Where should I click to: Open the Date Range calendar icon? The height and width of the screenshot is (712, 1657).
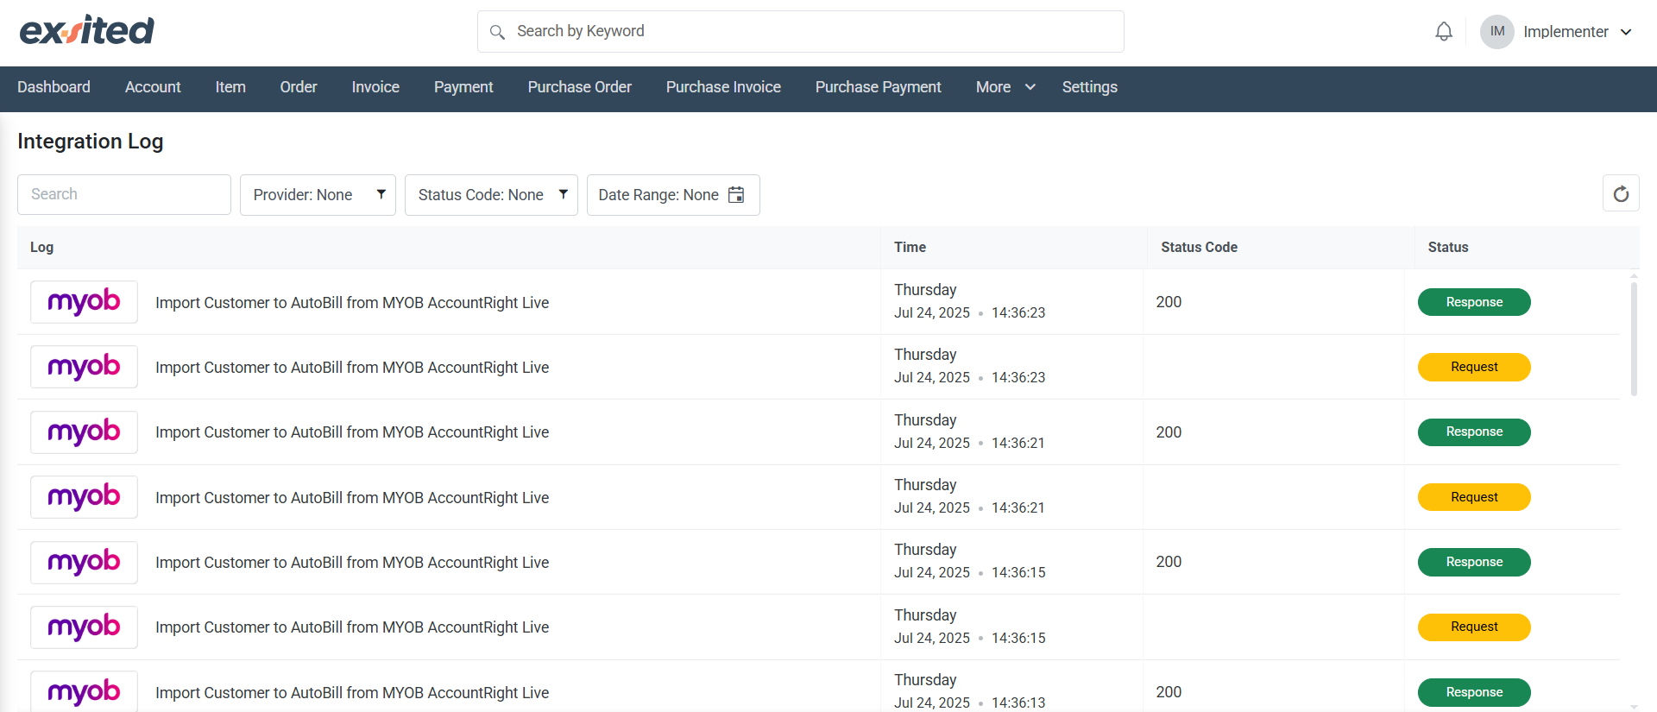[736, 195]
